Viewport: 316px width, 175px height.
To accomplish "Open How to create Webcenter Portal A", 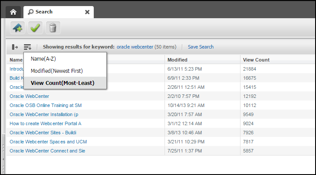I will click(x=45, y=123).
